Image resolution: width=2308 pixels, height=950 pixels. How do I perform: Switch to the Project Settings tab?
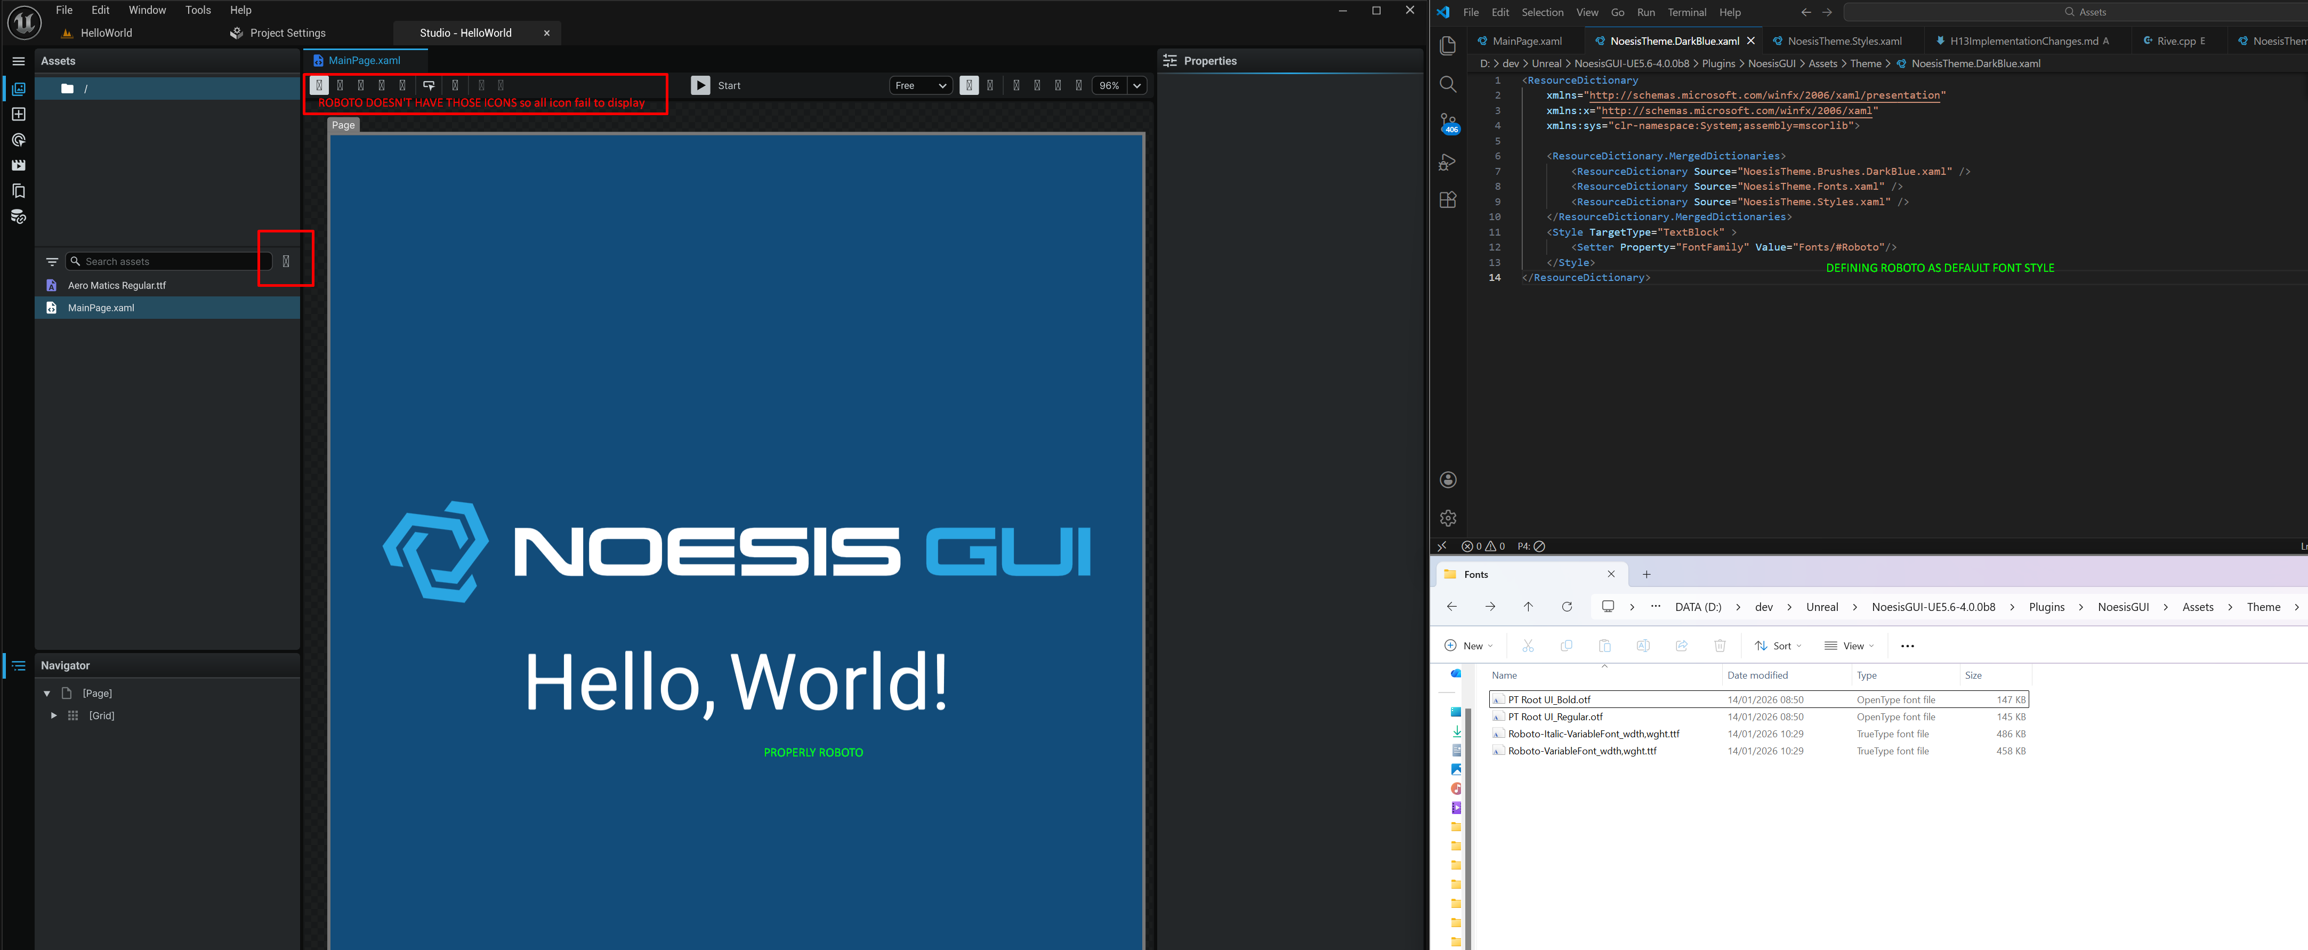pyautogui.click(x=278, y=33)
